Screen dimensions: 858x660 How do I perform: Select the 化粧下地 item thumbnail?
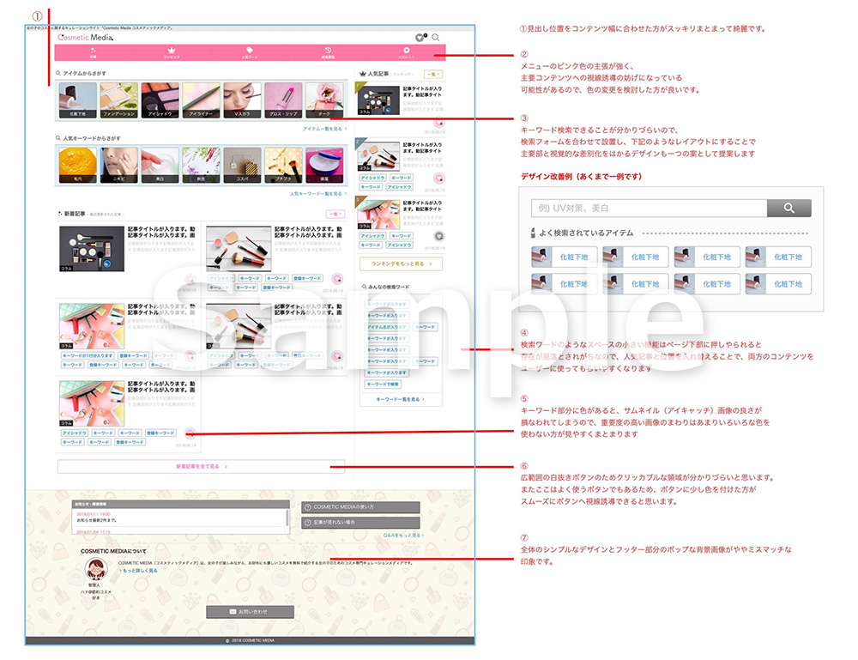pos(78,100)
